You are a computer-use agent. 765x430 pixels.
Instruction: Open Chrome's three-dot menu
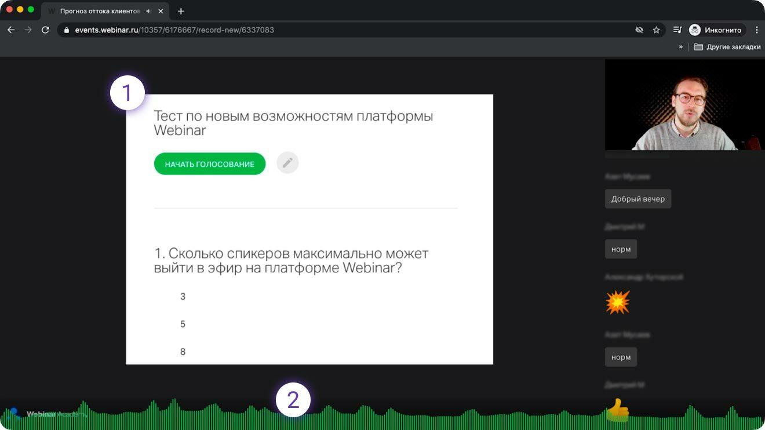pyautogui.click(x=757, y=30)
